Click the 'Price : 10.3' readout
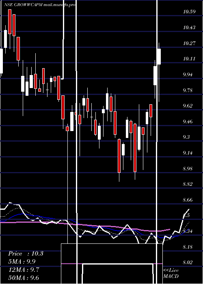Image resolution: width=203 pixels, height=284 pixels. (26, 254)
